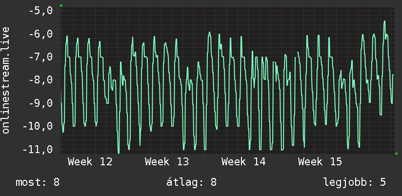Click the '-7,0' y-axis value

[41, 57]
